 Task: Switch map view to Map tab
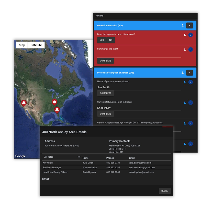point(22,45)
